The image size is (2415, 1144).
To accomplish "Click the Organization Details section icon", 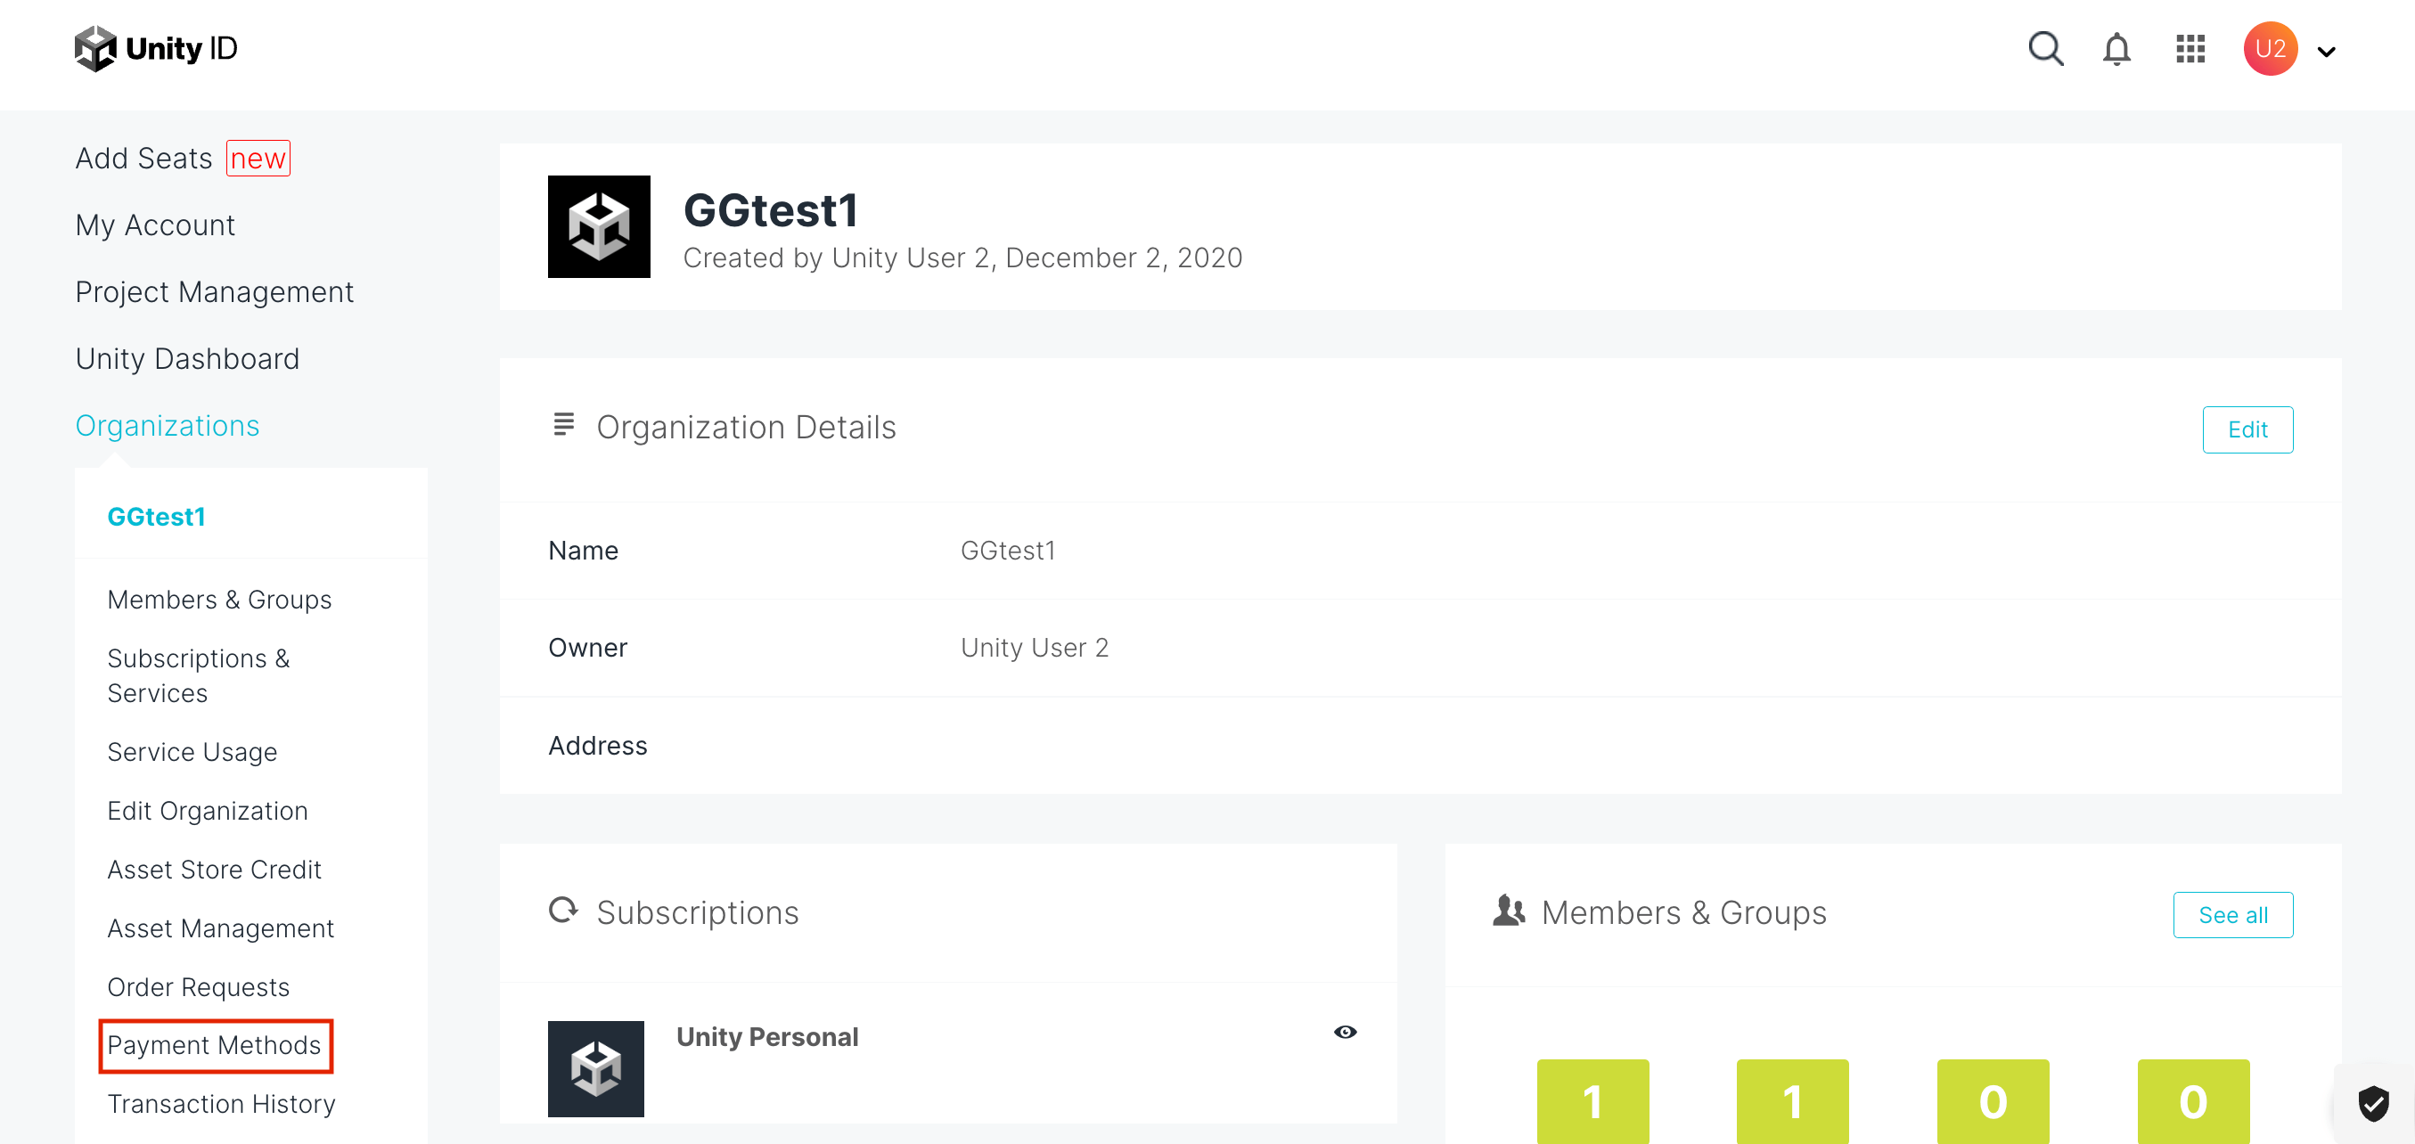I will pyautogui.click(x=562, y=425).
